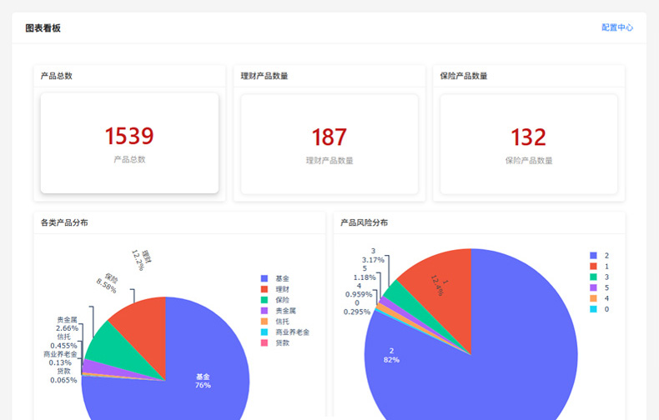Open the 配置中心 link
The width and height of the screenshot is (659, 420).
tap(616, 27)
